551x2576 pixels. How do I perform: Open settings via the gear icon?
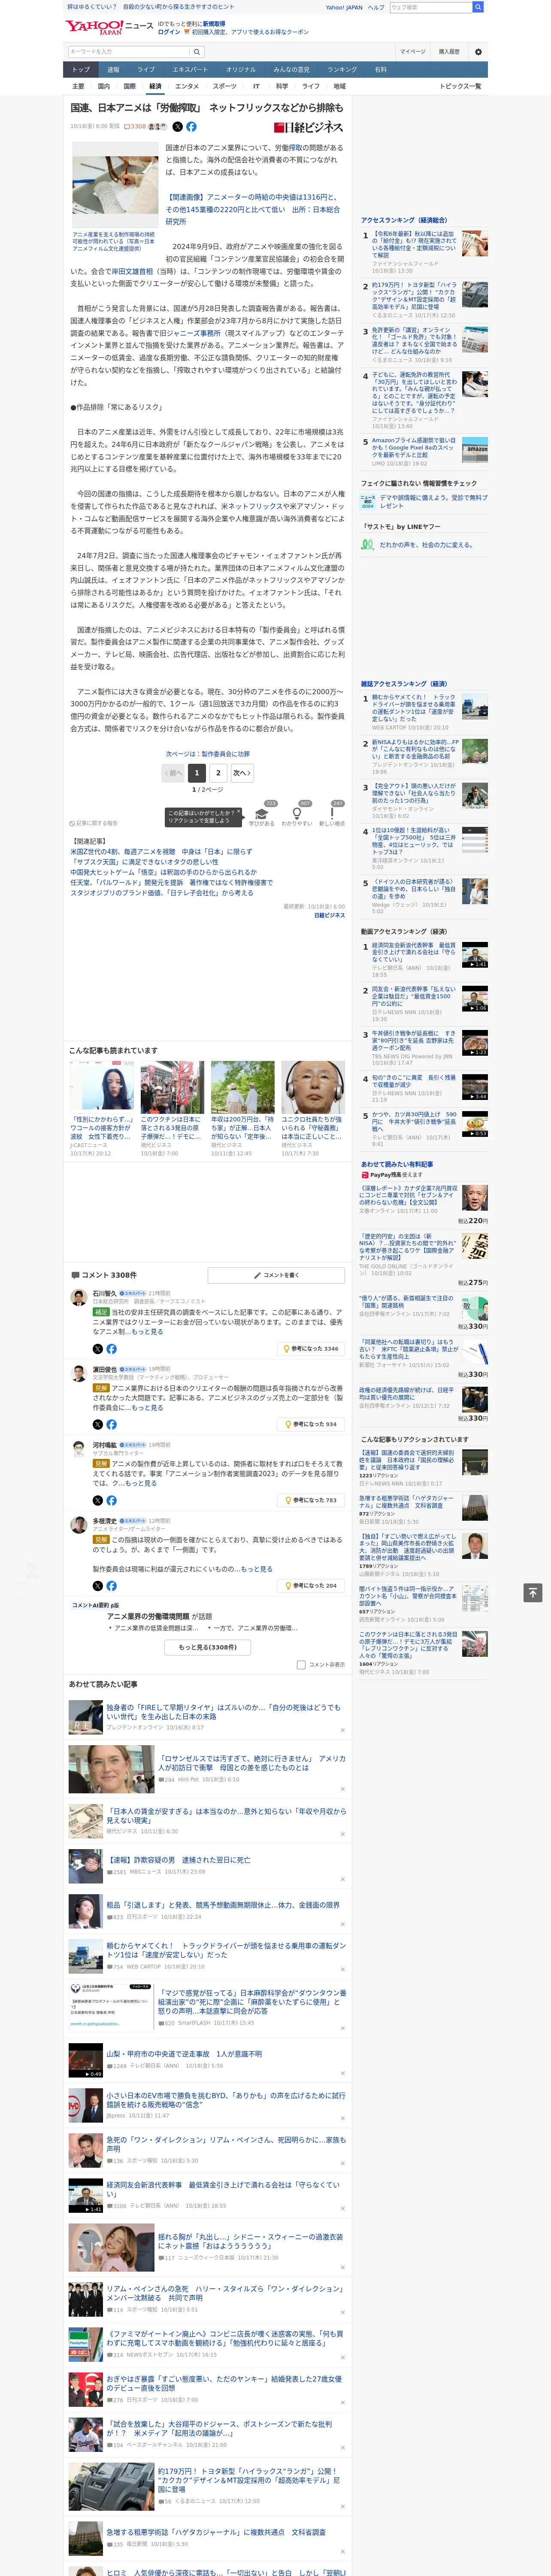click(x=478, y=52)
